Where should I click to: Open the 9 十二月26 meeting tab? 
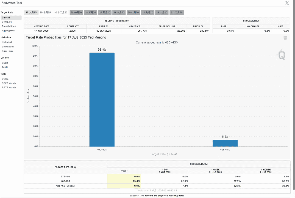176,12
